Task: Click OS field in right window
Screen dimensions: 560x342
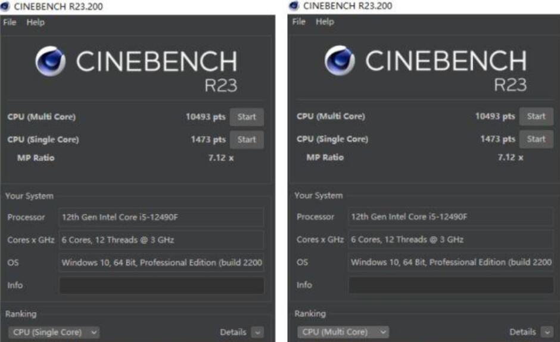Action: point(451,262)
